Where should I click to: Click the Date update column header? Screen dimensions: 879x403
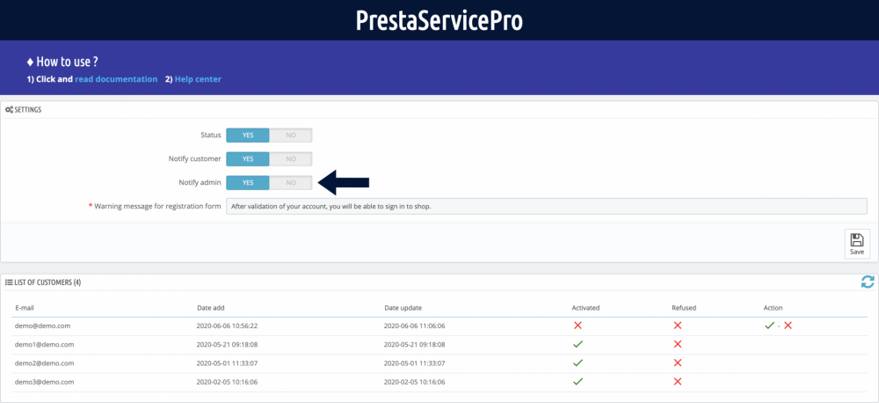pos(403,308)
